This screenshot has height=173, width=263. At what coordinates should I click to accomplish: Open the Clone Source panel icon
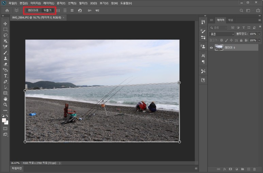(x=203, y=46)
